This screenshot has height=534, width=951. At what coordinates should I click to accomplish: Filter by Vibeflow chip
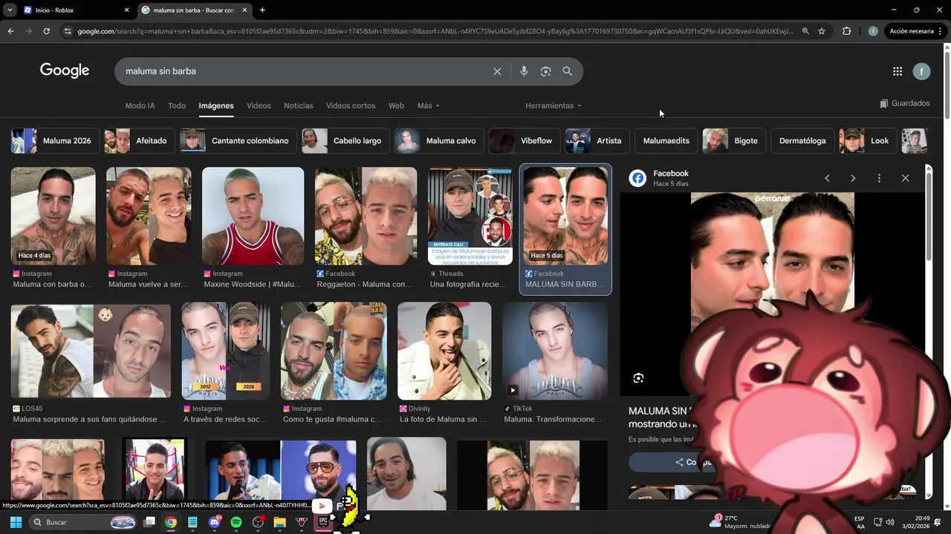525,141
